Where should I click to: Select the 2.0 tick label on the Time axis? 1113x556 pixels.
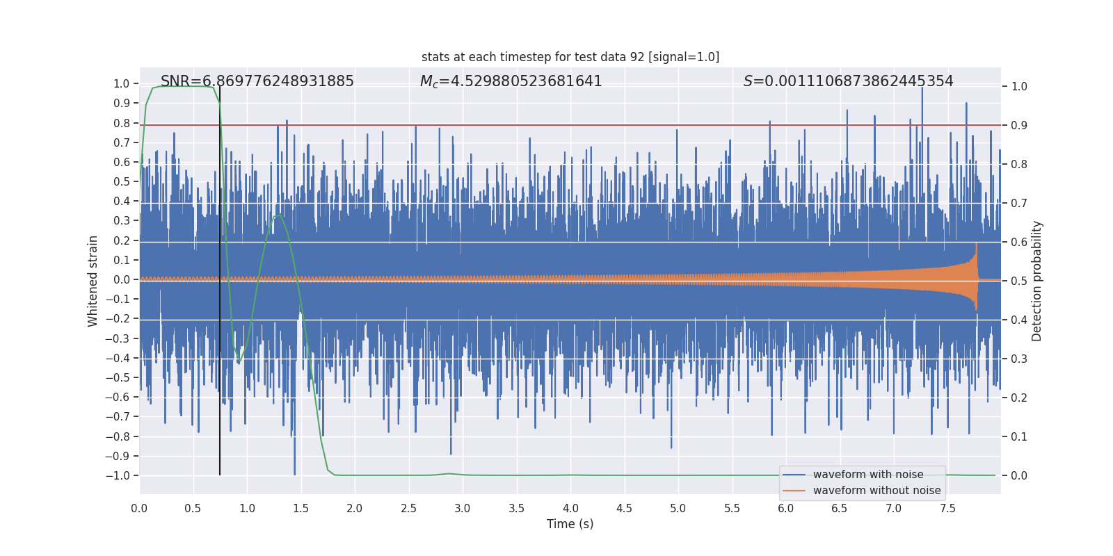click(x=355, y=508)
